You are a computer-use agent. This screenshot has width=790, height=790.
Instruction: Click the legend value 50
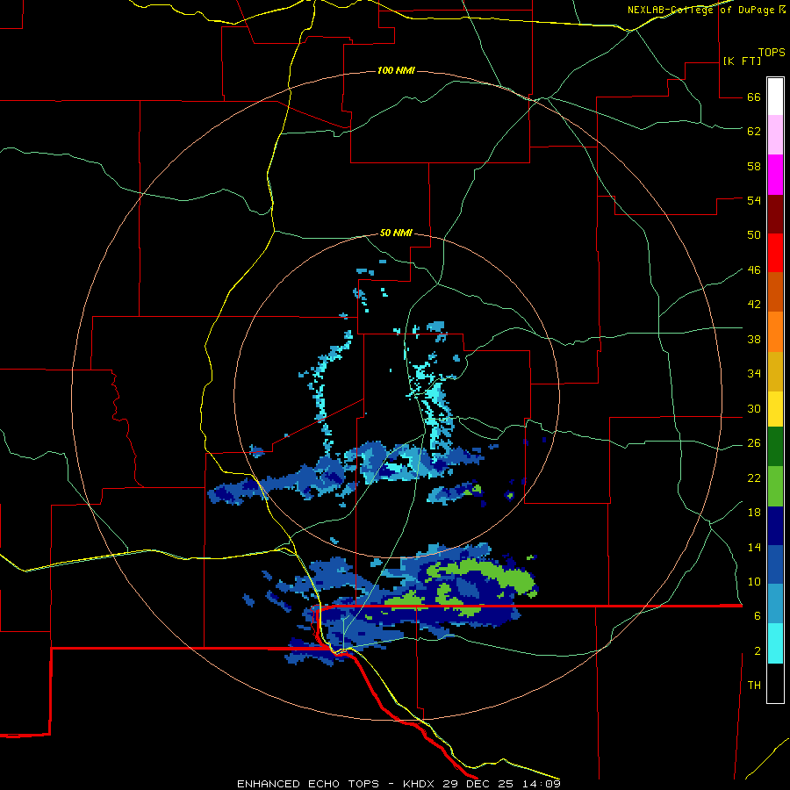(x=754, y=234)
